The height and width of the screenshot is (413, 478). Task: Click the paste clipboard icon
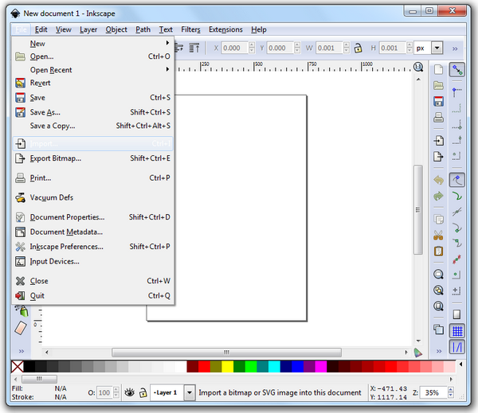pyautogui.click(x=439, y=251)
